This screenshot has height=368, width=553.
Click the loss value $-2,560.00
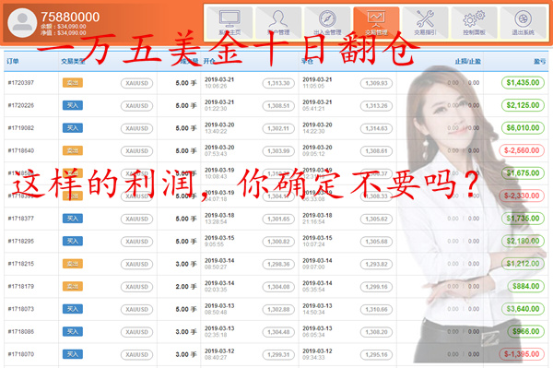522,150
